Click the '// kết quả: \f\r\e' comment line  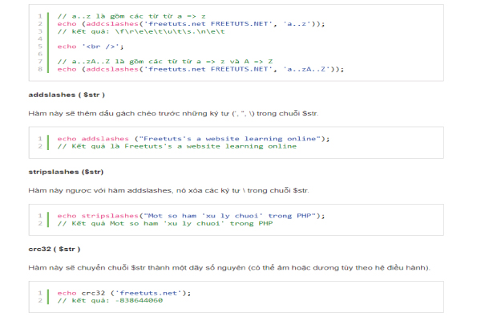pyautogui.click(x=134, y=32)
